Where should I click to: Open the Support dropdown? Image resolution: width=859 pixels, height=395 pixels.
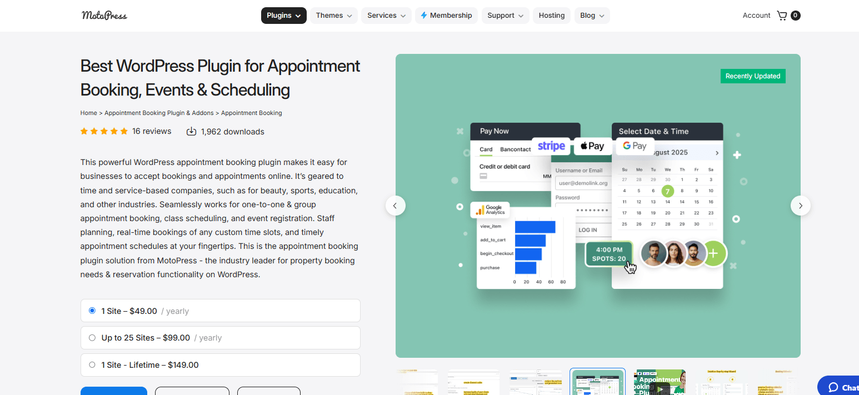[505, 16]
